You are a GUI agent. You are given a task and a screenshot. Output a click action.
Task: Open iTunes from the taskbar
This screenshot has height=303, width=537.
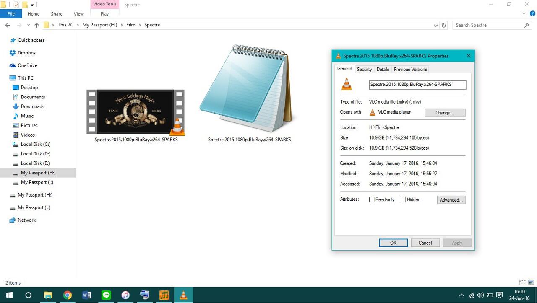[x=125, y=295]
